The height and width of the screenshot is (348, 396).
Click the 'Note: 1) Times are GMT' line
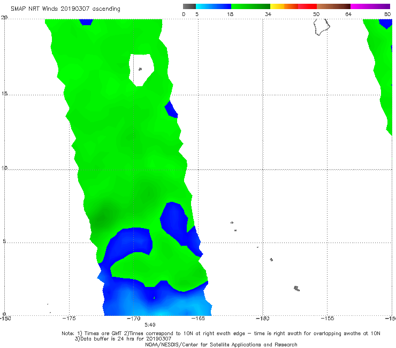tap(220, 334)
